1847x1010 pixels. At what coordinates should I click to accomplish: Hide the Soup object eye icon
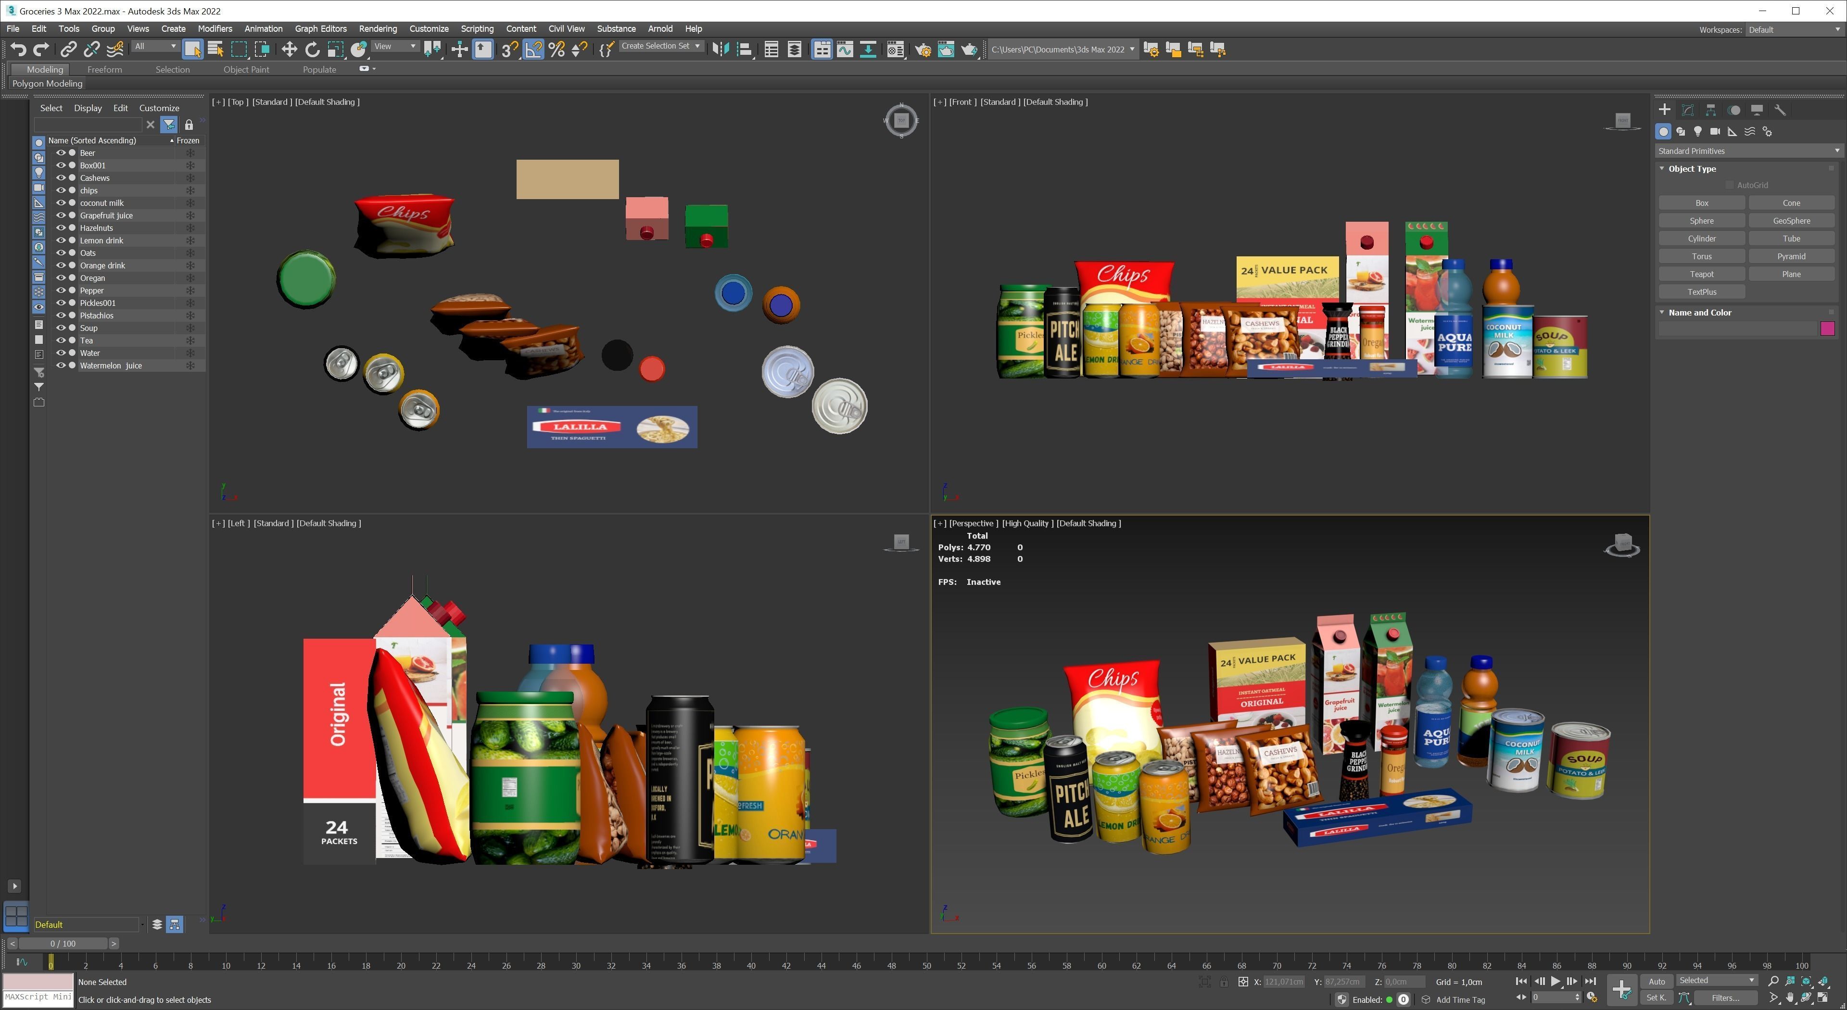(61, 328)
